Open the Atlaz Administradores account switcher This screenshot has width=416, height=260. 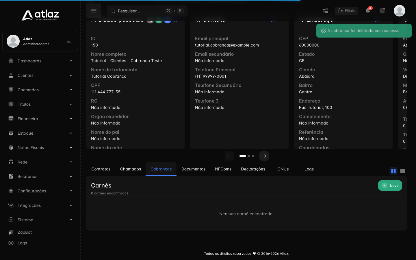tap(40, 41)
